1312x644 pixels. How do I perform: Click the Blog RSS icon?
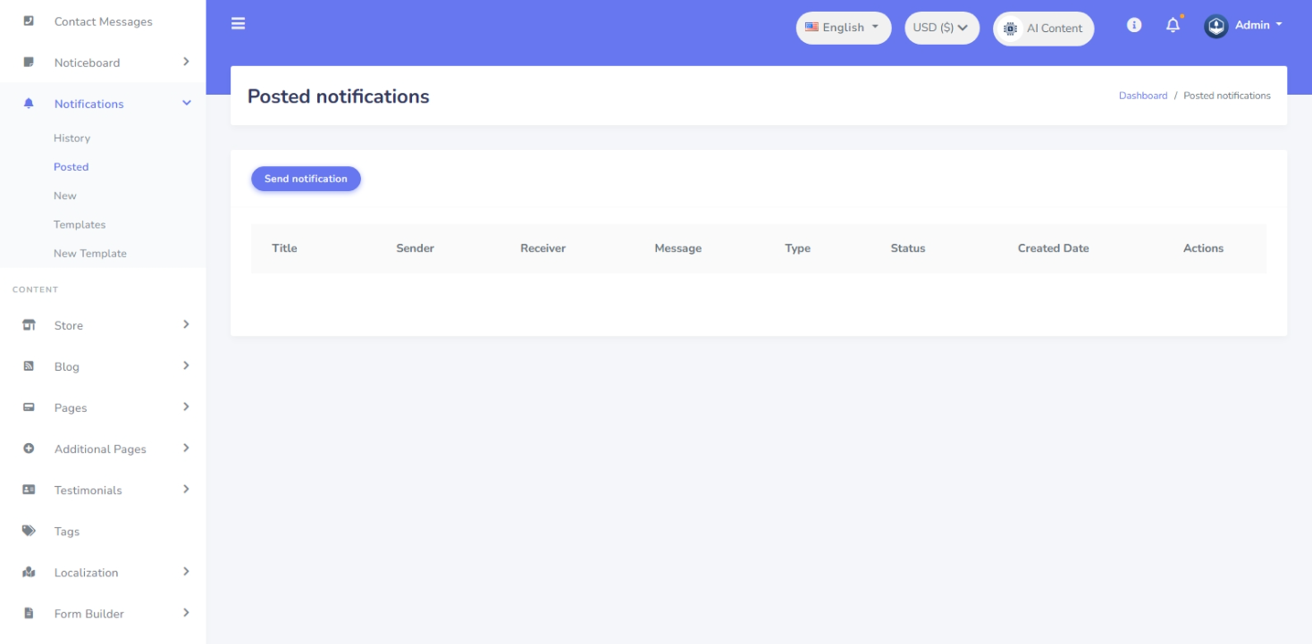[x=29, y=366]
